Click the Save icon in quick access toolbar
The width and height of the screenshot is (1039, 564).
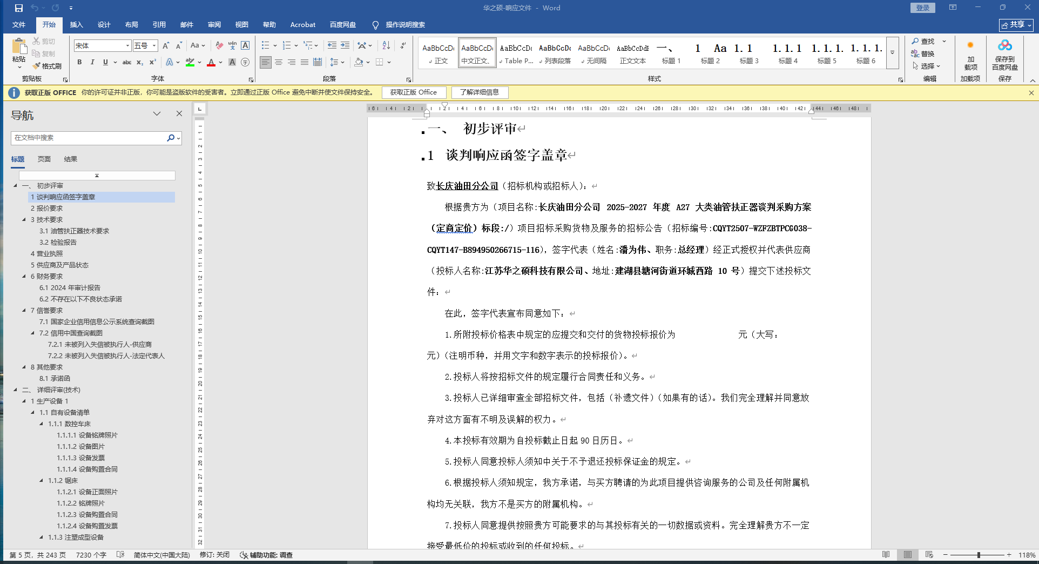pyautogui.click(x=19, y=8)
